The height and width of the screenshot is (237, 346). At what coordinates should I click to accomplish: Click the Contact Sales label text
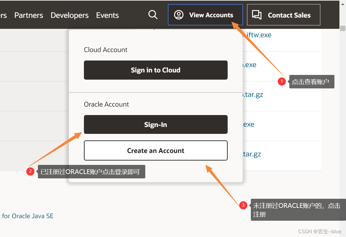pos(289,15)
